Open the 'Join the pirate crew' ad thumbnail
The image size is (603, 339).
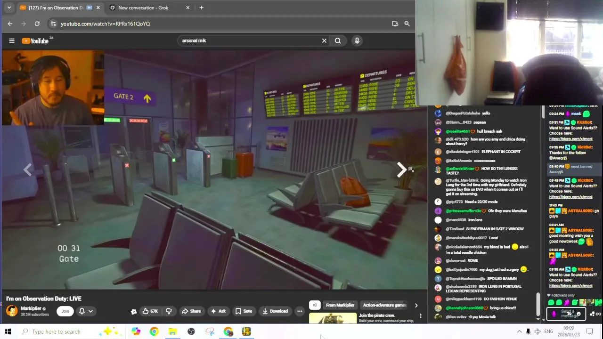pos(333,318)
